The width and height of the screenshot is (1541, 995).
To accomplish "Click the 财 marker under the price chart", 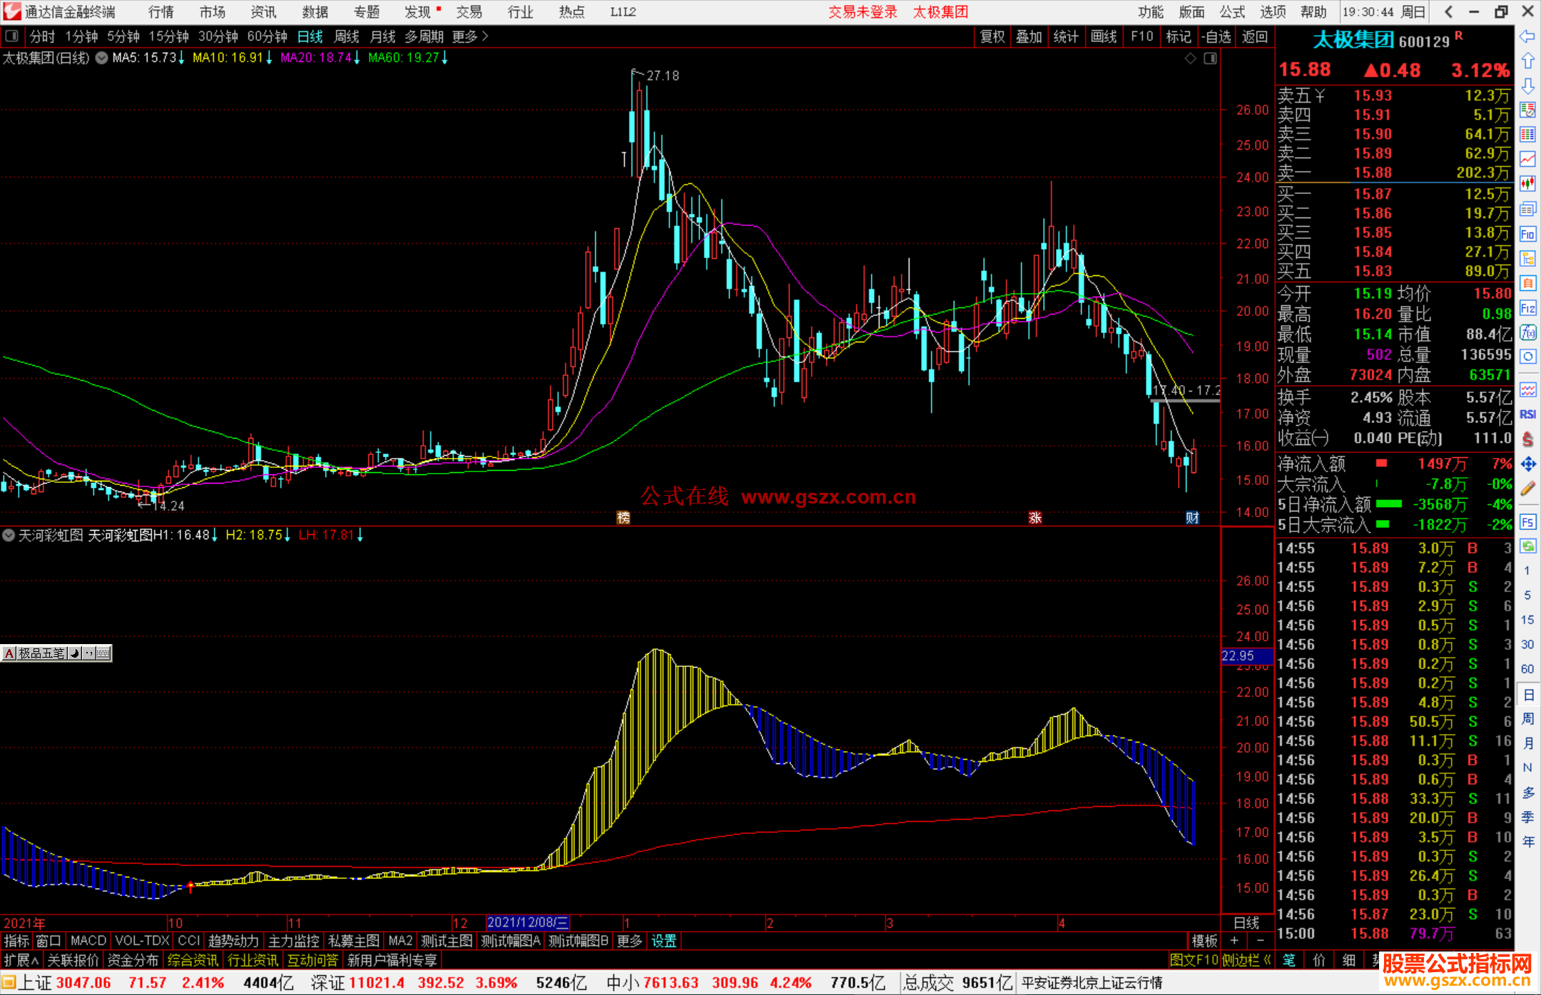I will coord(1192,518).
